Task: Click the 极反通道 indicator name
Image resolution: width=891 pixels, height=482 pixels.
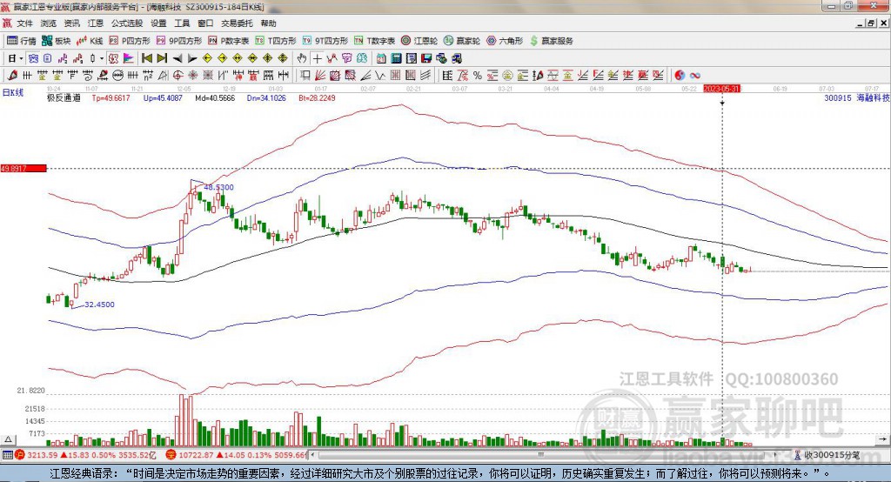Action: tap(64, 97)
